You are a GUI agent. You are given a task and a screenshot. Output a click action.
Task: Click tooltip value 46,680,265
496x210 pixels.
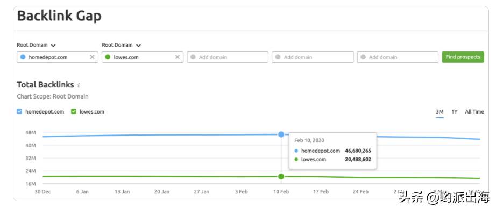(358, 151)
